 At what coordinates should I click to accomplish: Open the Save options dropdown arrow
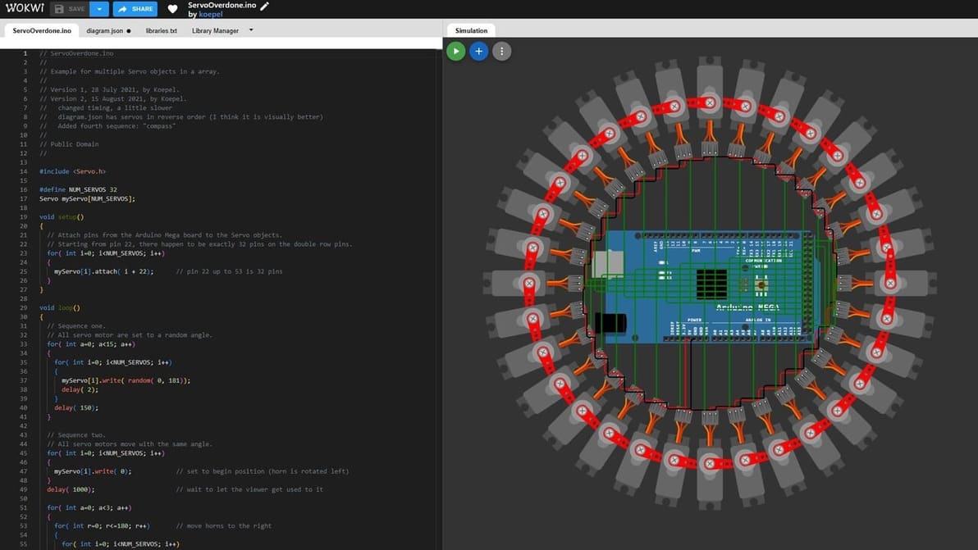coord(98,9)
